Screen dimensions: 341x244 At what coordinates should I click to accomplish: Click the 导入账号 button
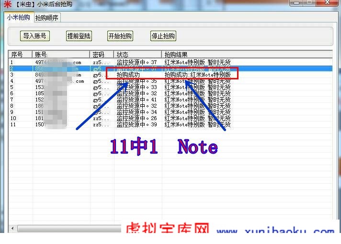pos(35,36)
